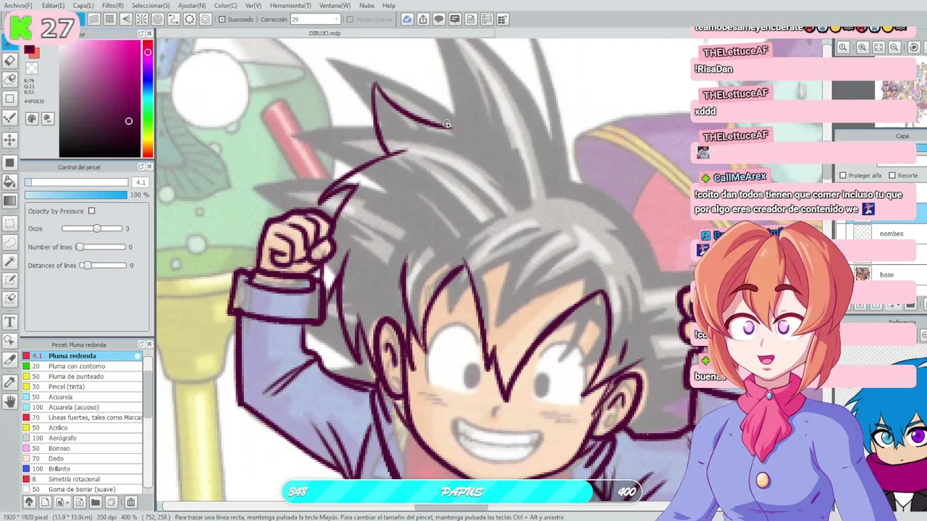Select the Select Eraser tool
927x521 pixels.
10,300
